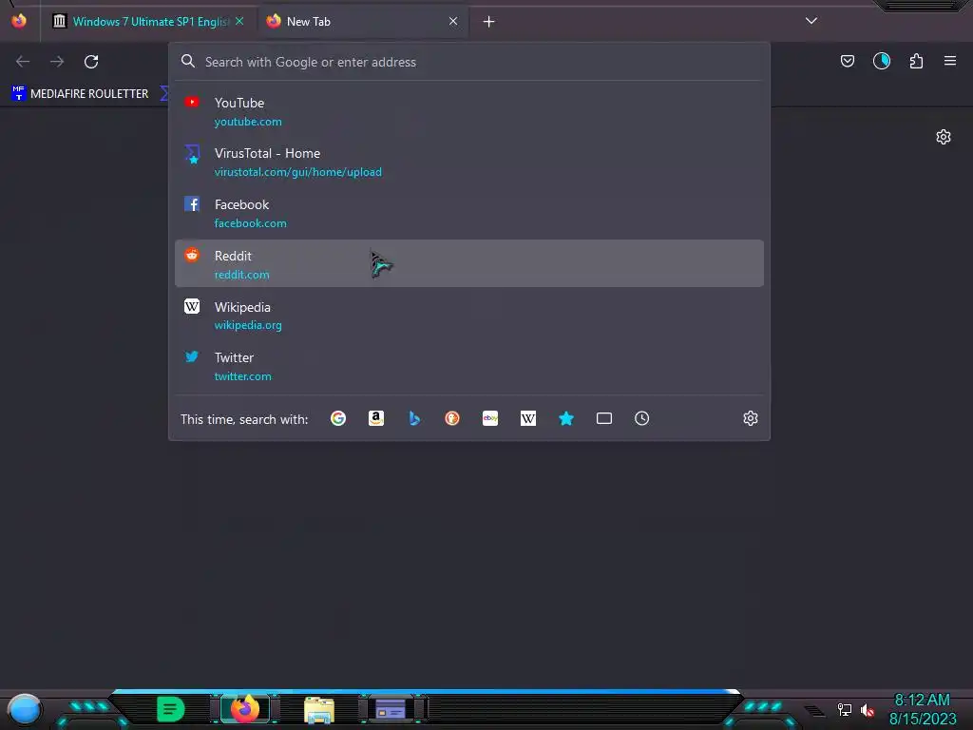Open a new tab with plus button
973x730 pixels.
[x=489, y=22]
